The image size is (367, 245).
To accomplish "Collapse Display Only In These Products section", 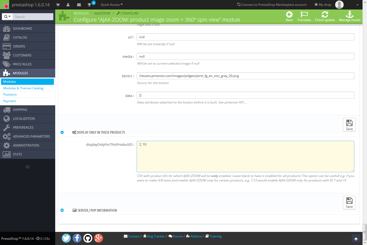I will 62,132.
